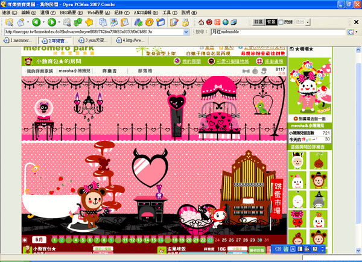Click the picture icon beside copy
Viewport: 362px width, 262px height.
[x=114, y=22]
